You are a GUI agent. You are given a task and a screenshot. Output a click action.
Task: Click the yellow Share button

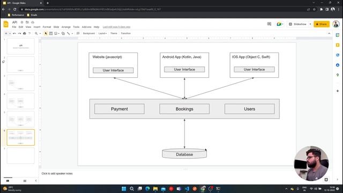pos(322,24)
